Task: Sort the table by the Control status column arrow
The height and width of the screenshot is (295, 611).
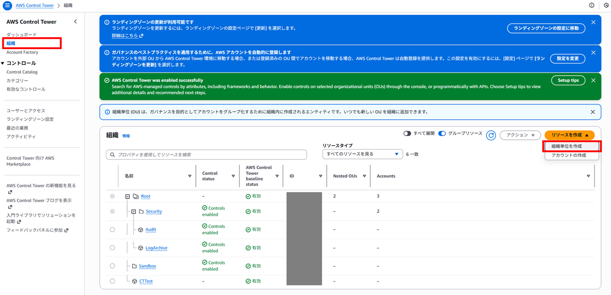Action: point(233,176)
